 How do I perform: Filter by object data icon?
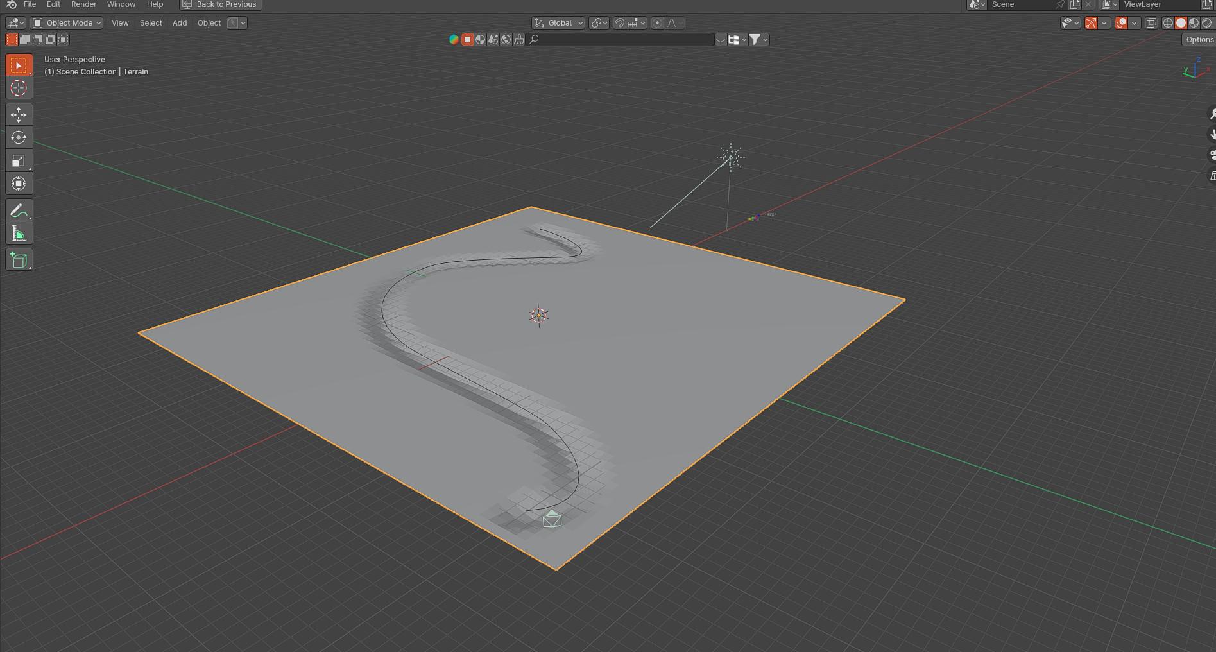pyautogui.click(x=467, y=40)
